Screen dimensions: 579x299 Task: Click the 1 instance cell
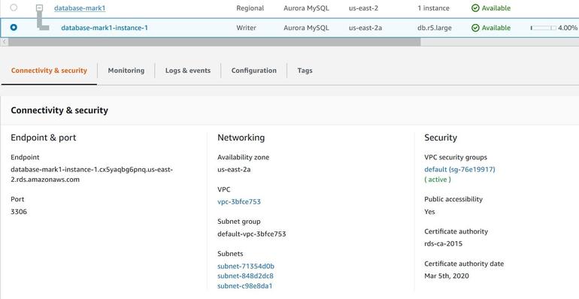click(434, 8)
